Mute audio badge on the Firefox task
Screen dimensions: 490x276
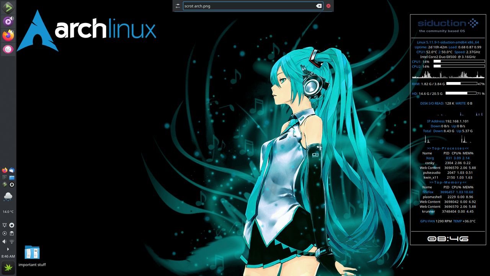click(12, 32)
